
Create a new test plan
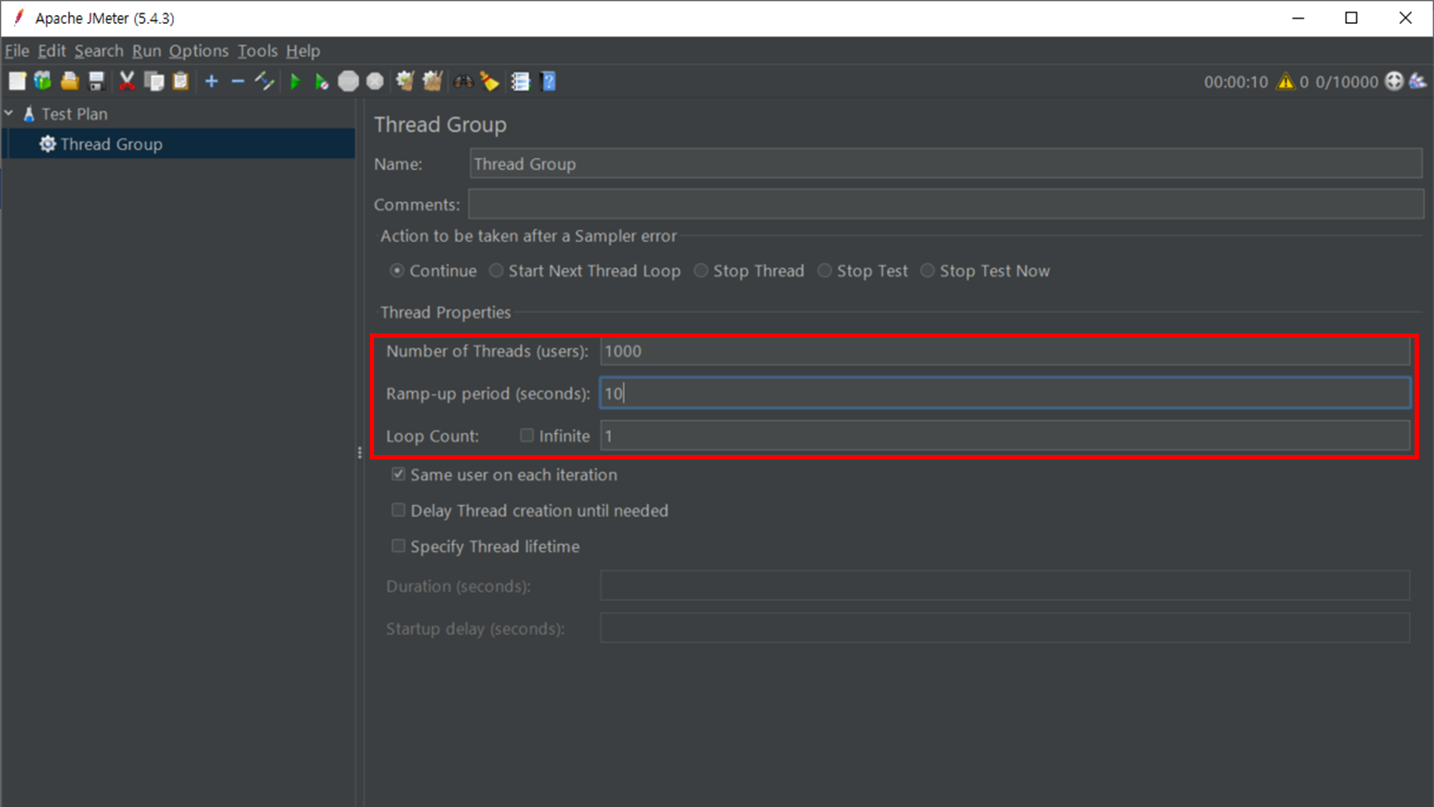[17, 81]
